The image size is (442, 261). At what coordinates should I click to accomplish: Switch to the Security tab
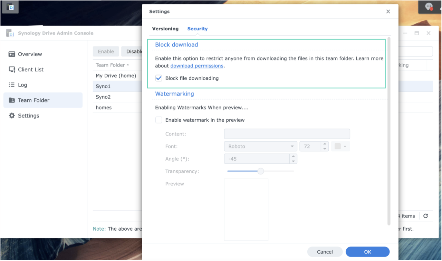pyautogui.click(x=197, y=29)
